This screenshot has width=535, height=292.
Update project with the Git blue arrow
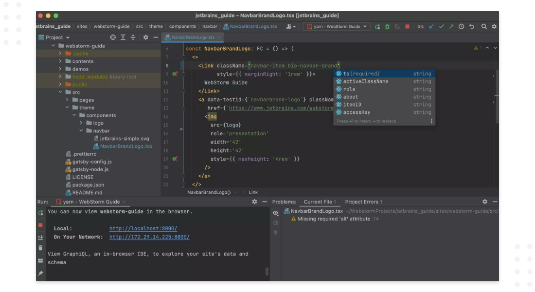tap(431, 27)
